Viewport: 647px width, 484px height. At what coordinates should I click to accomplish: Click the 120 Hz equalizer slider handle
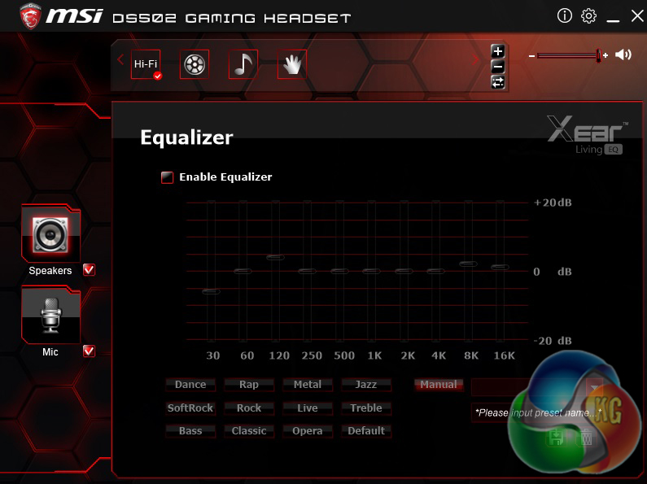tap(275, 257)
